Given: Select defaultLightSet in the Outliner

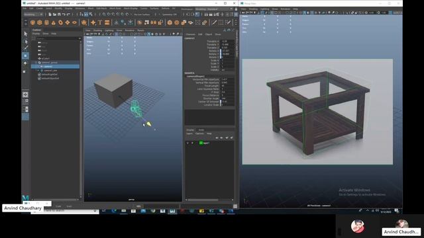Looking at the screenshot, I should coord(50,75).
